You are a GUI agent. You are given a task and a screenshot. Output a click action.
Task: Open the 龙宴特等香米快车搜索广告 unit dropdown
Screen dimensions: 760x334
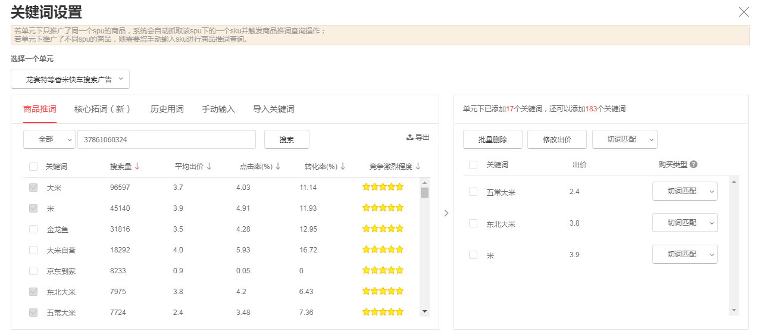70,79
